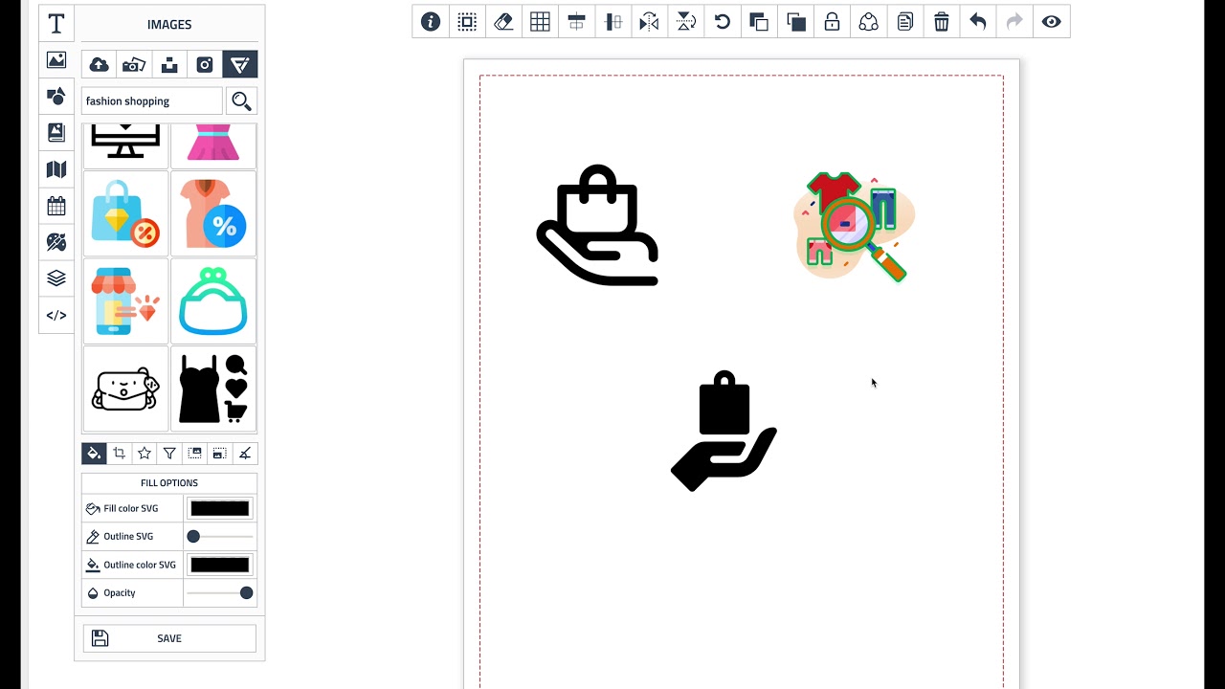Open the code embed panel in the sidebar
The height and width of the screenshot is (689, 1225).
[56, 315]
